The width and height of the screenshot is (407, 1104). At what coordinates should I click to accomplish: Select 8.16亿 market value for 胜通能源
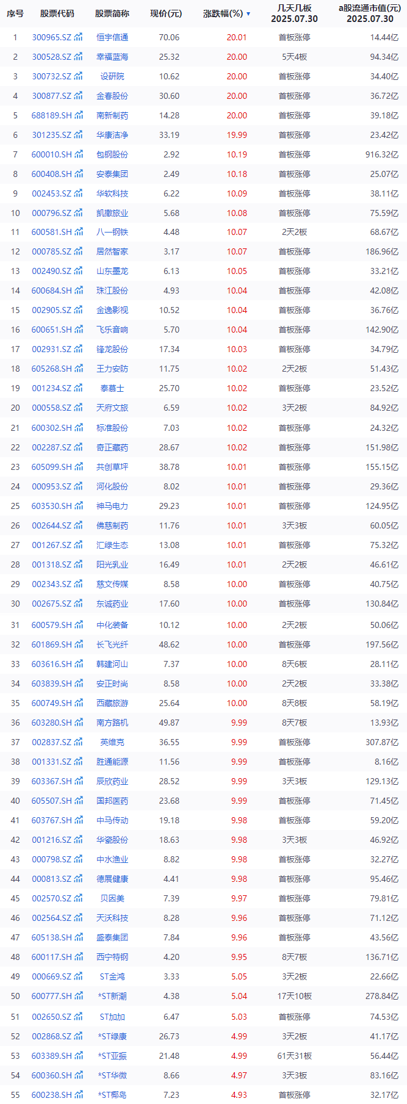coord(386,762)
